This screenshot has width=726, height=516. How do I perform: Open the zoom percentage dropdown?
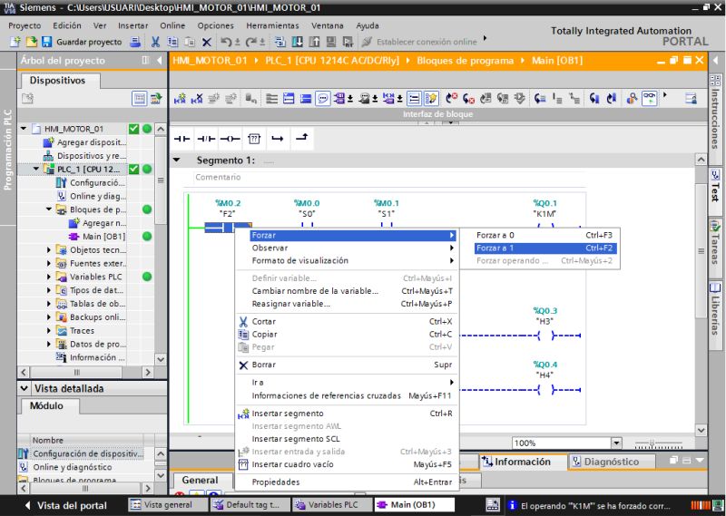pyautogui.click(x=616, y=443)
